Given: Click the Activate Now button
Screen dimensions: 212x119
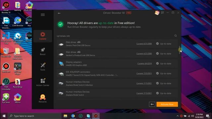Looking at the screenshot, I should coord(167,104).
